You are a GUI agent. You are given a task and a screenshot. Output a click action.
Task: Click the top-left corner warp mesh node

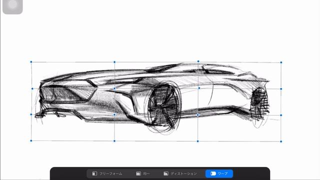[31, 62]
